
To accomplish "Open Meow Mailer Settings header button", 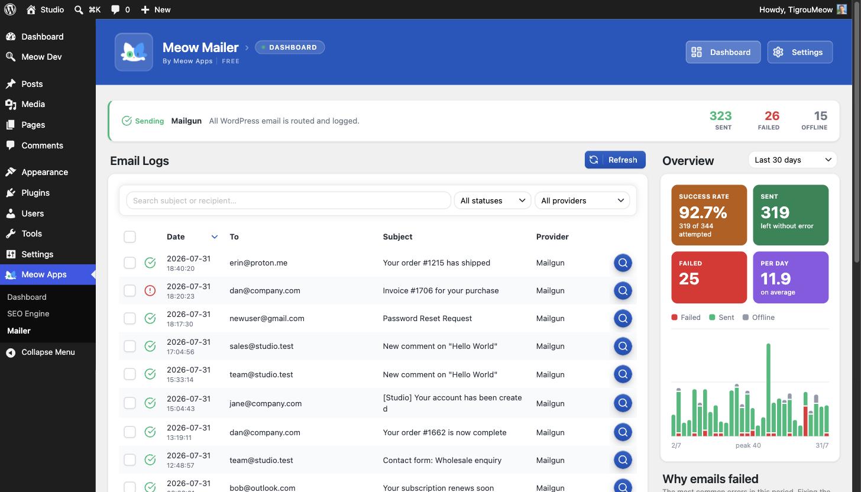I will (799, 52).
